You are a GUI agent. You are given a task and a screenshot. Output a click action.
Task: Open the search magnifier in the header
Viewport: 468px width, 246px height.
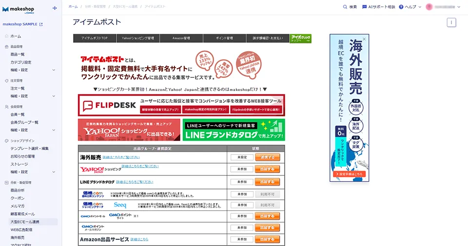click(346, 7)
